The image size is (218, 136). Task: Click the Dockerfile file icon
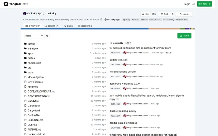25,115
